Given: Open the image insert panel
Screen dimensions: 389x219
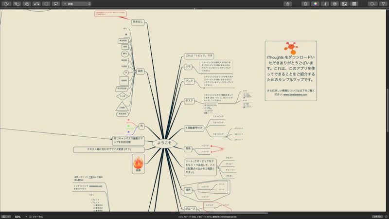Looking at the screenshot, I should tap(344, 3).
